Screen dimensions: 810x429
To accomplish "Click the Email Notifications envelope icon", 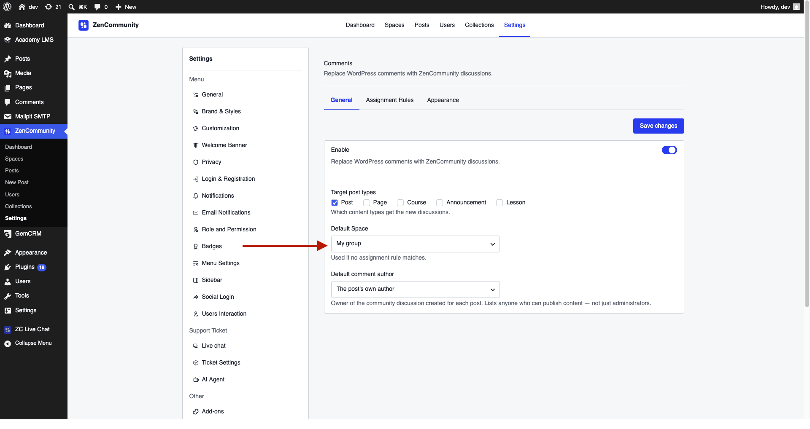I will coord(196,213).
